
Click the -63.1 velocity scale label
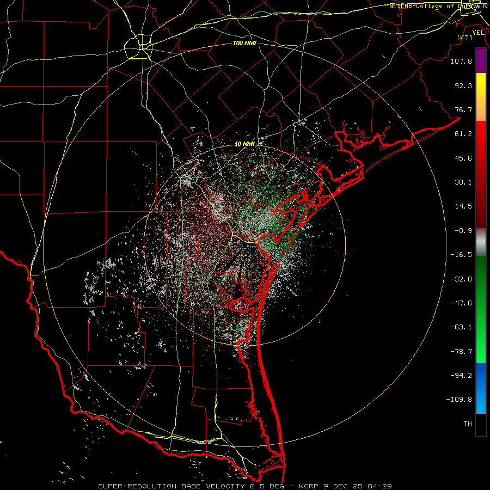(x=461, y=327)
